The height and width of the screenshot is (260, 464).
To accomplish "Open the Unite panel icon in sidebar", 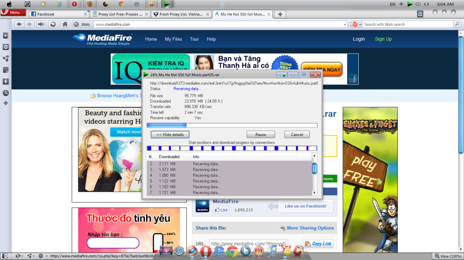I will tap(5, 58).
